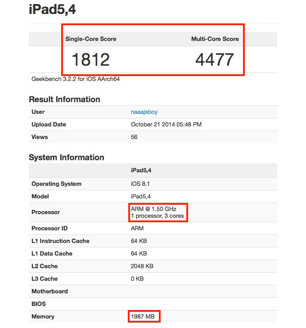This screenshot has height=328, width=306.
Task: Select the Multi-Core Score label
Action: (x=215, y=39)
